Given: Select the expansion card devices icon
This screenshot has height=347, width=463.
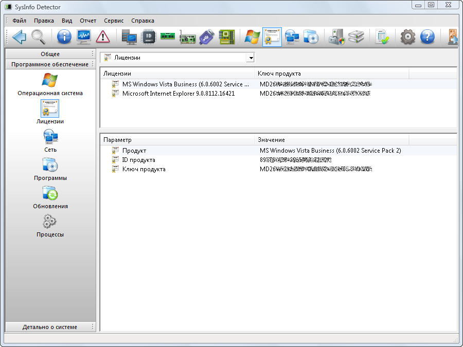Looking at the screenshot, I should tap(187, 38).
